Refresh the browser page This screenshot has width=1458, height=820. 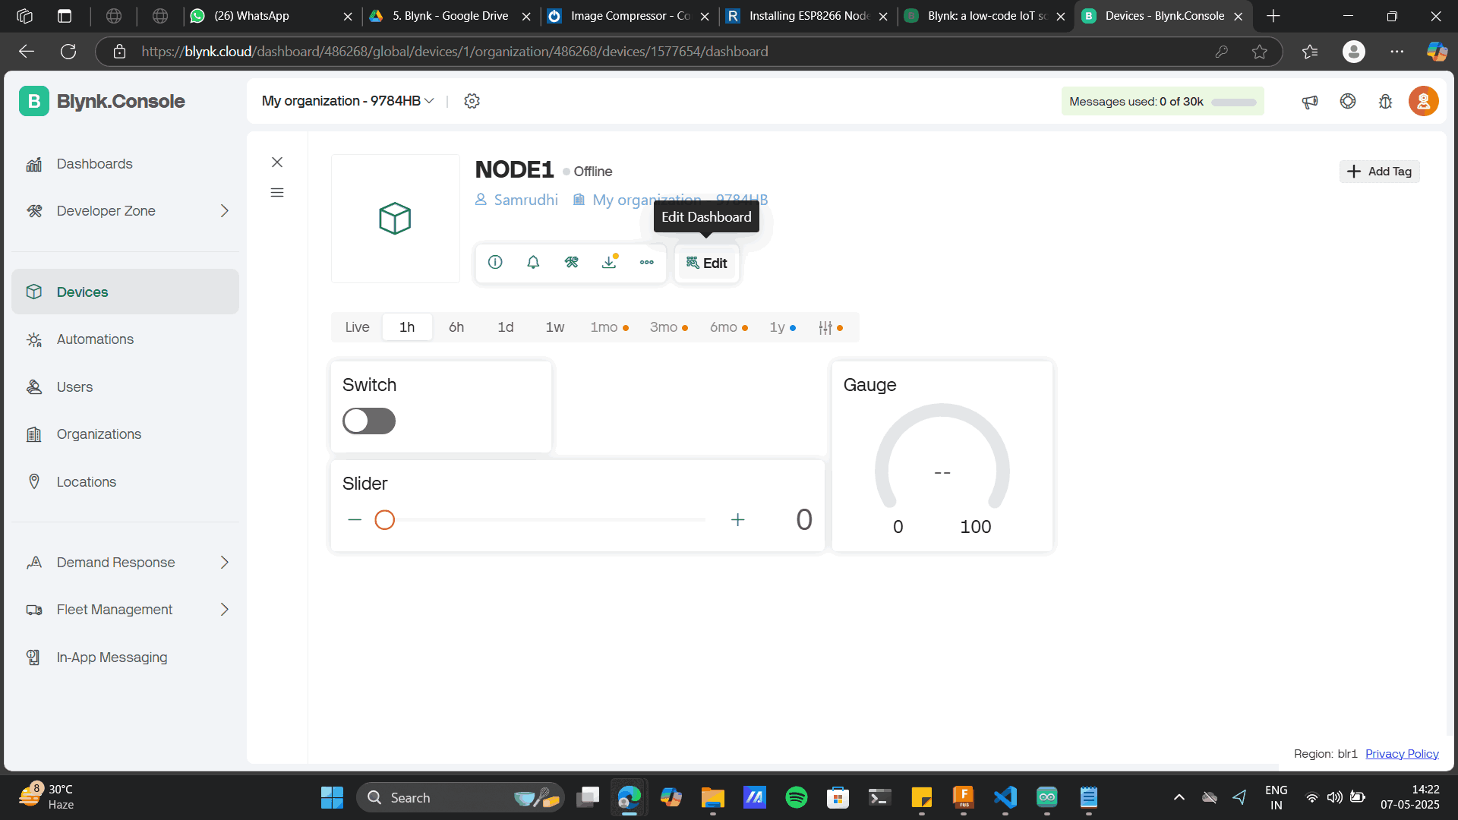68,52
